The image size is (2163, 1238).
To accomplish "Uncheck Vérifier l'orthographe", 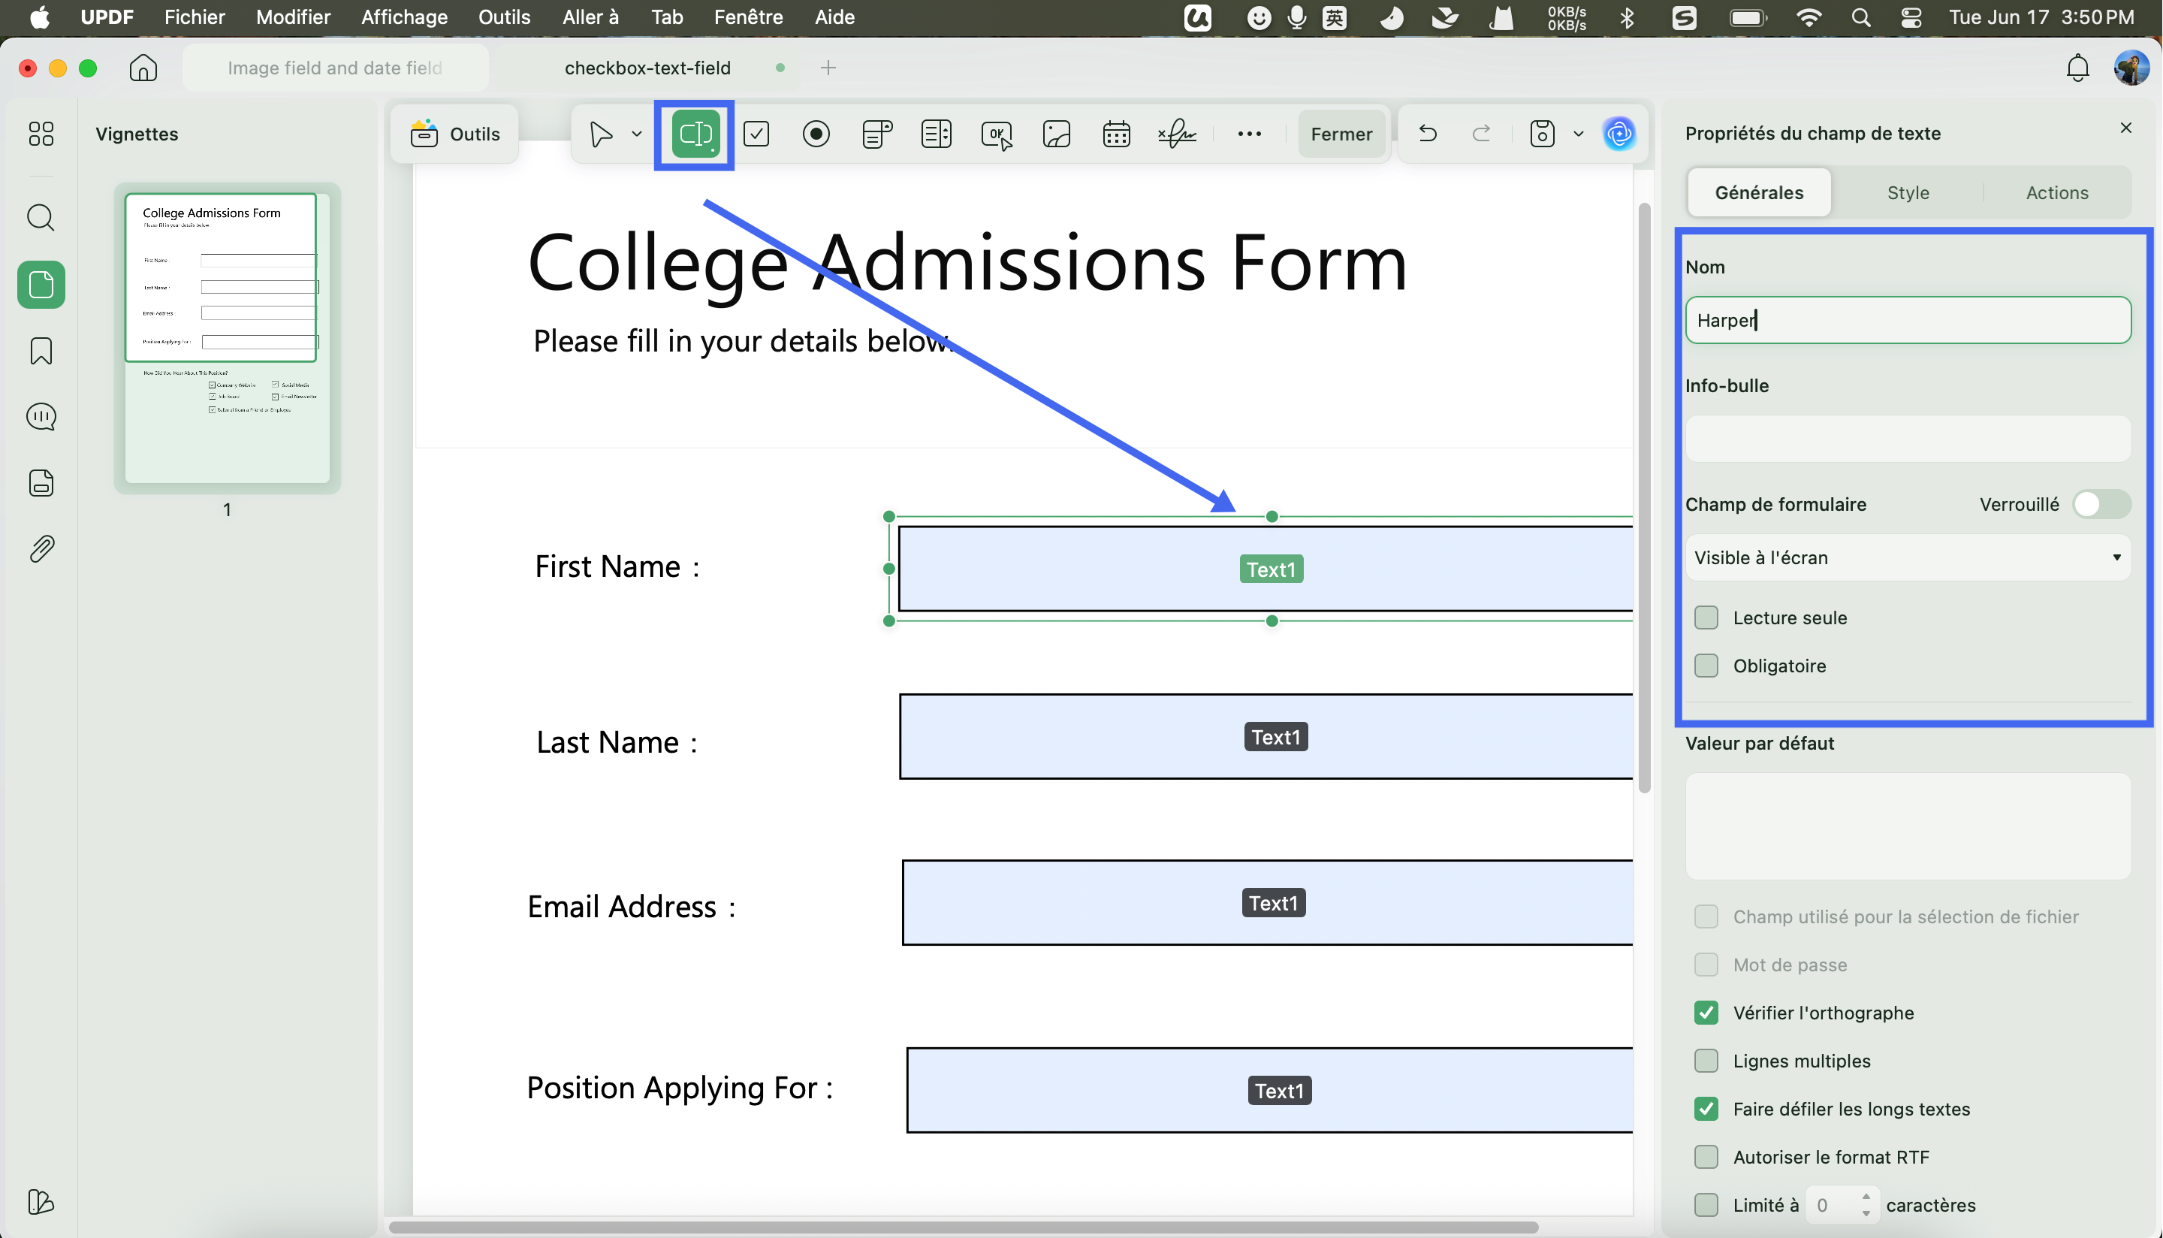I will coord(1706,1013).
